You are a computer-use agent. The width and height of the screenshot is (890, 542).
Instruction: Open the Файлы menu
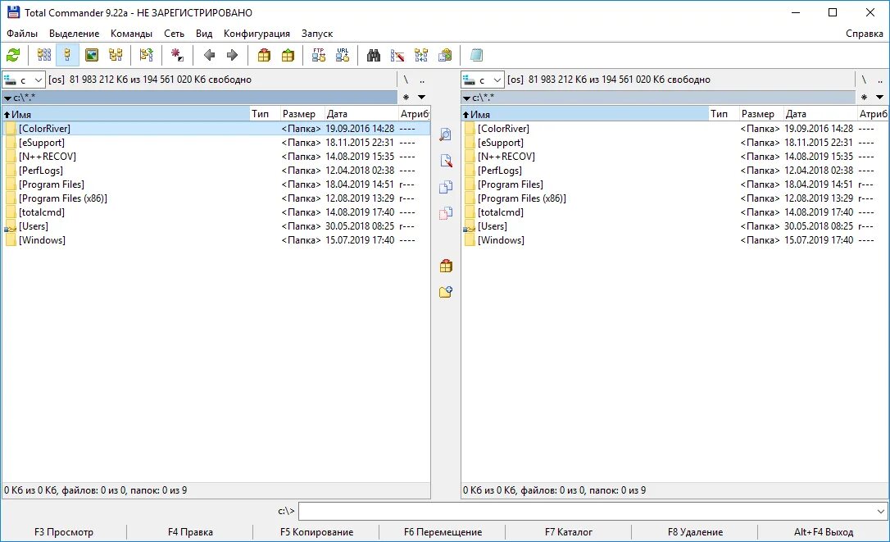(22, 34)
